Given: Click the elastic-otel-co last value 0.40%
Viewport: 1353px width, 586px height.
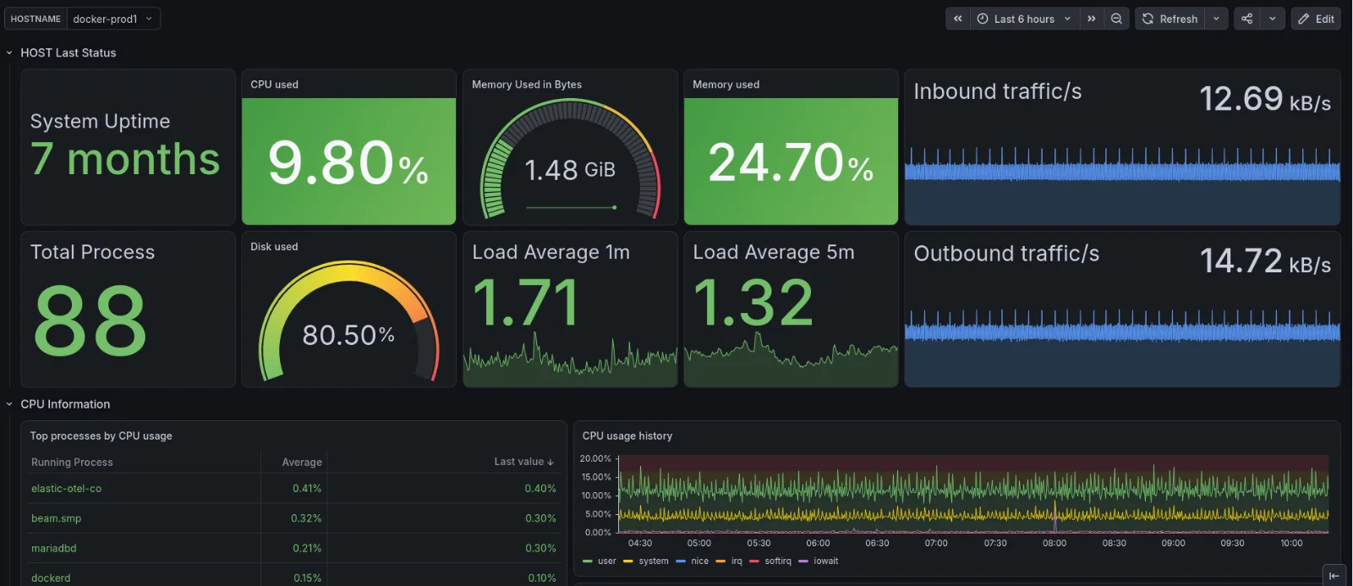Looking at the screenshot, I should tap(540, 489).
